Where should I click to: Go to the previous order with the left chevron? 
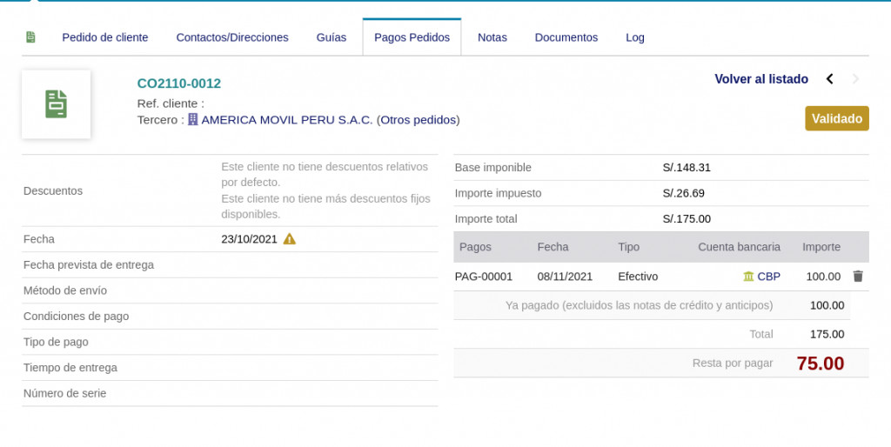[829, 79]
